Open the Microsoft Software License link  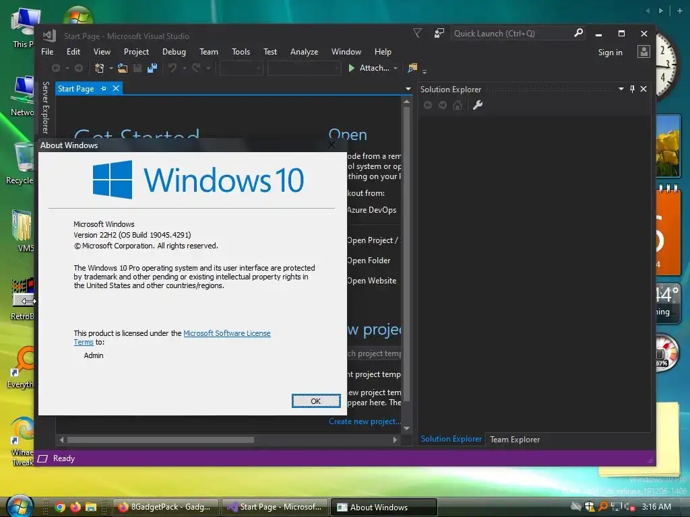click(226, 333)
